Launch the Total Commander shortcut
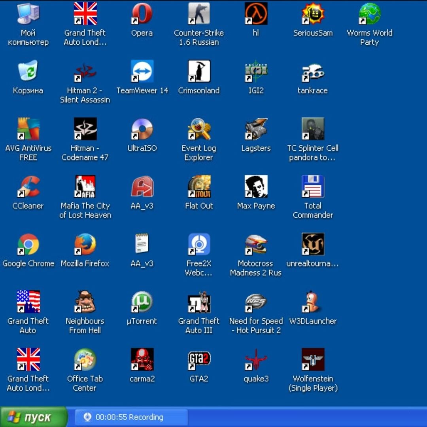Screen dimensions: 427x427 313,187
